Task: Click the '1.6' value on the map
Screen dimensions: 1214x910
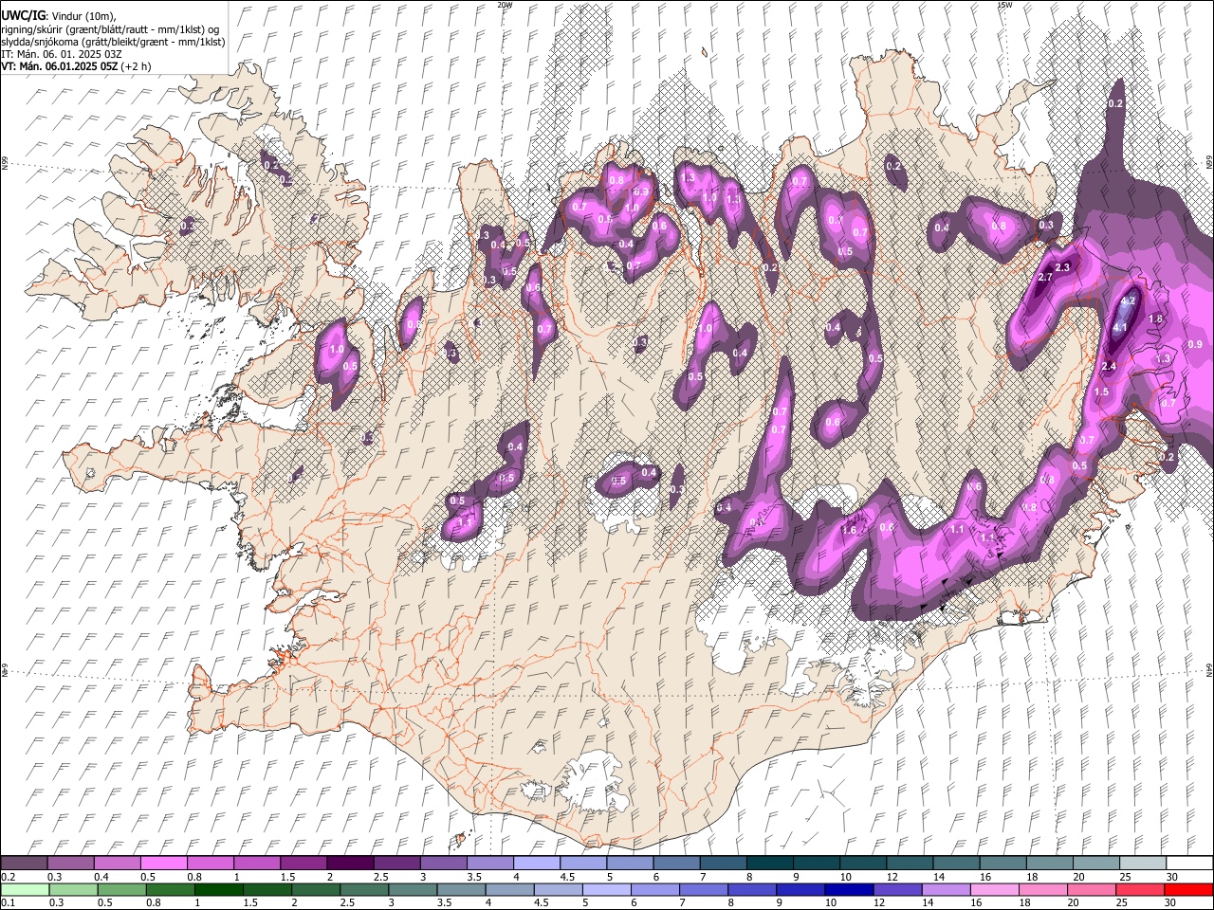Action: [x=849, y=531]
